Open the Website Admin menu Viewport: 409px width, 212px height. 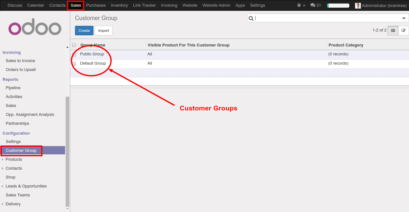[216, 5]
